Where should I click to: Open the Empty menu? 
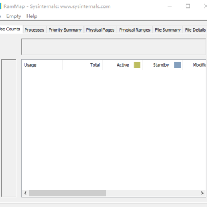[14, 16]
